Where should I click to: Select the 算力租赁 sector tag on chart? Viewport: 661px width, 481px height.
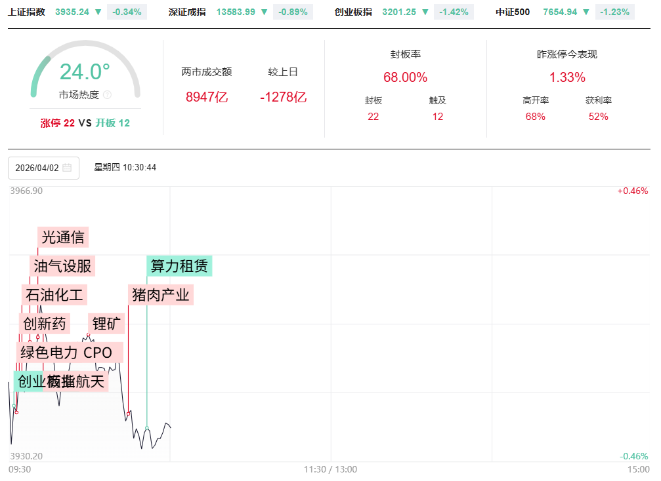click(179, 265)
